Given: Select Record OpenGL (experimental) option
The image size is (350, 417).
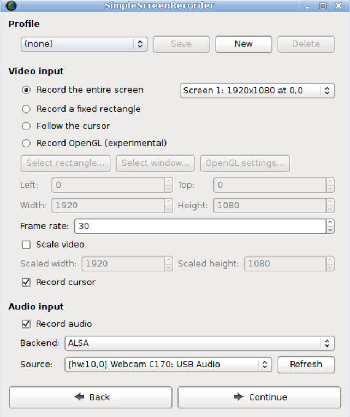Looking at the screenshot, I should click(26, 144).
